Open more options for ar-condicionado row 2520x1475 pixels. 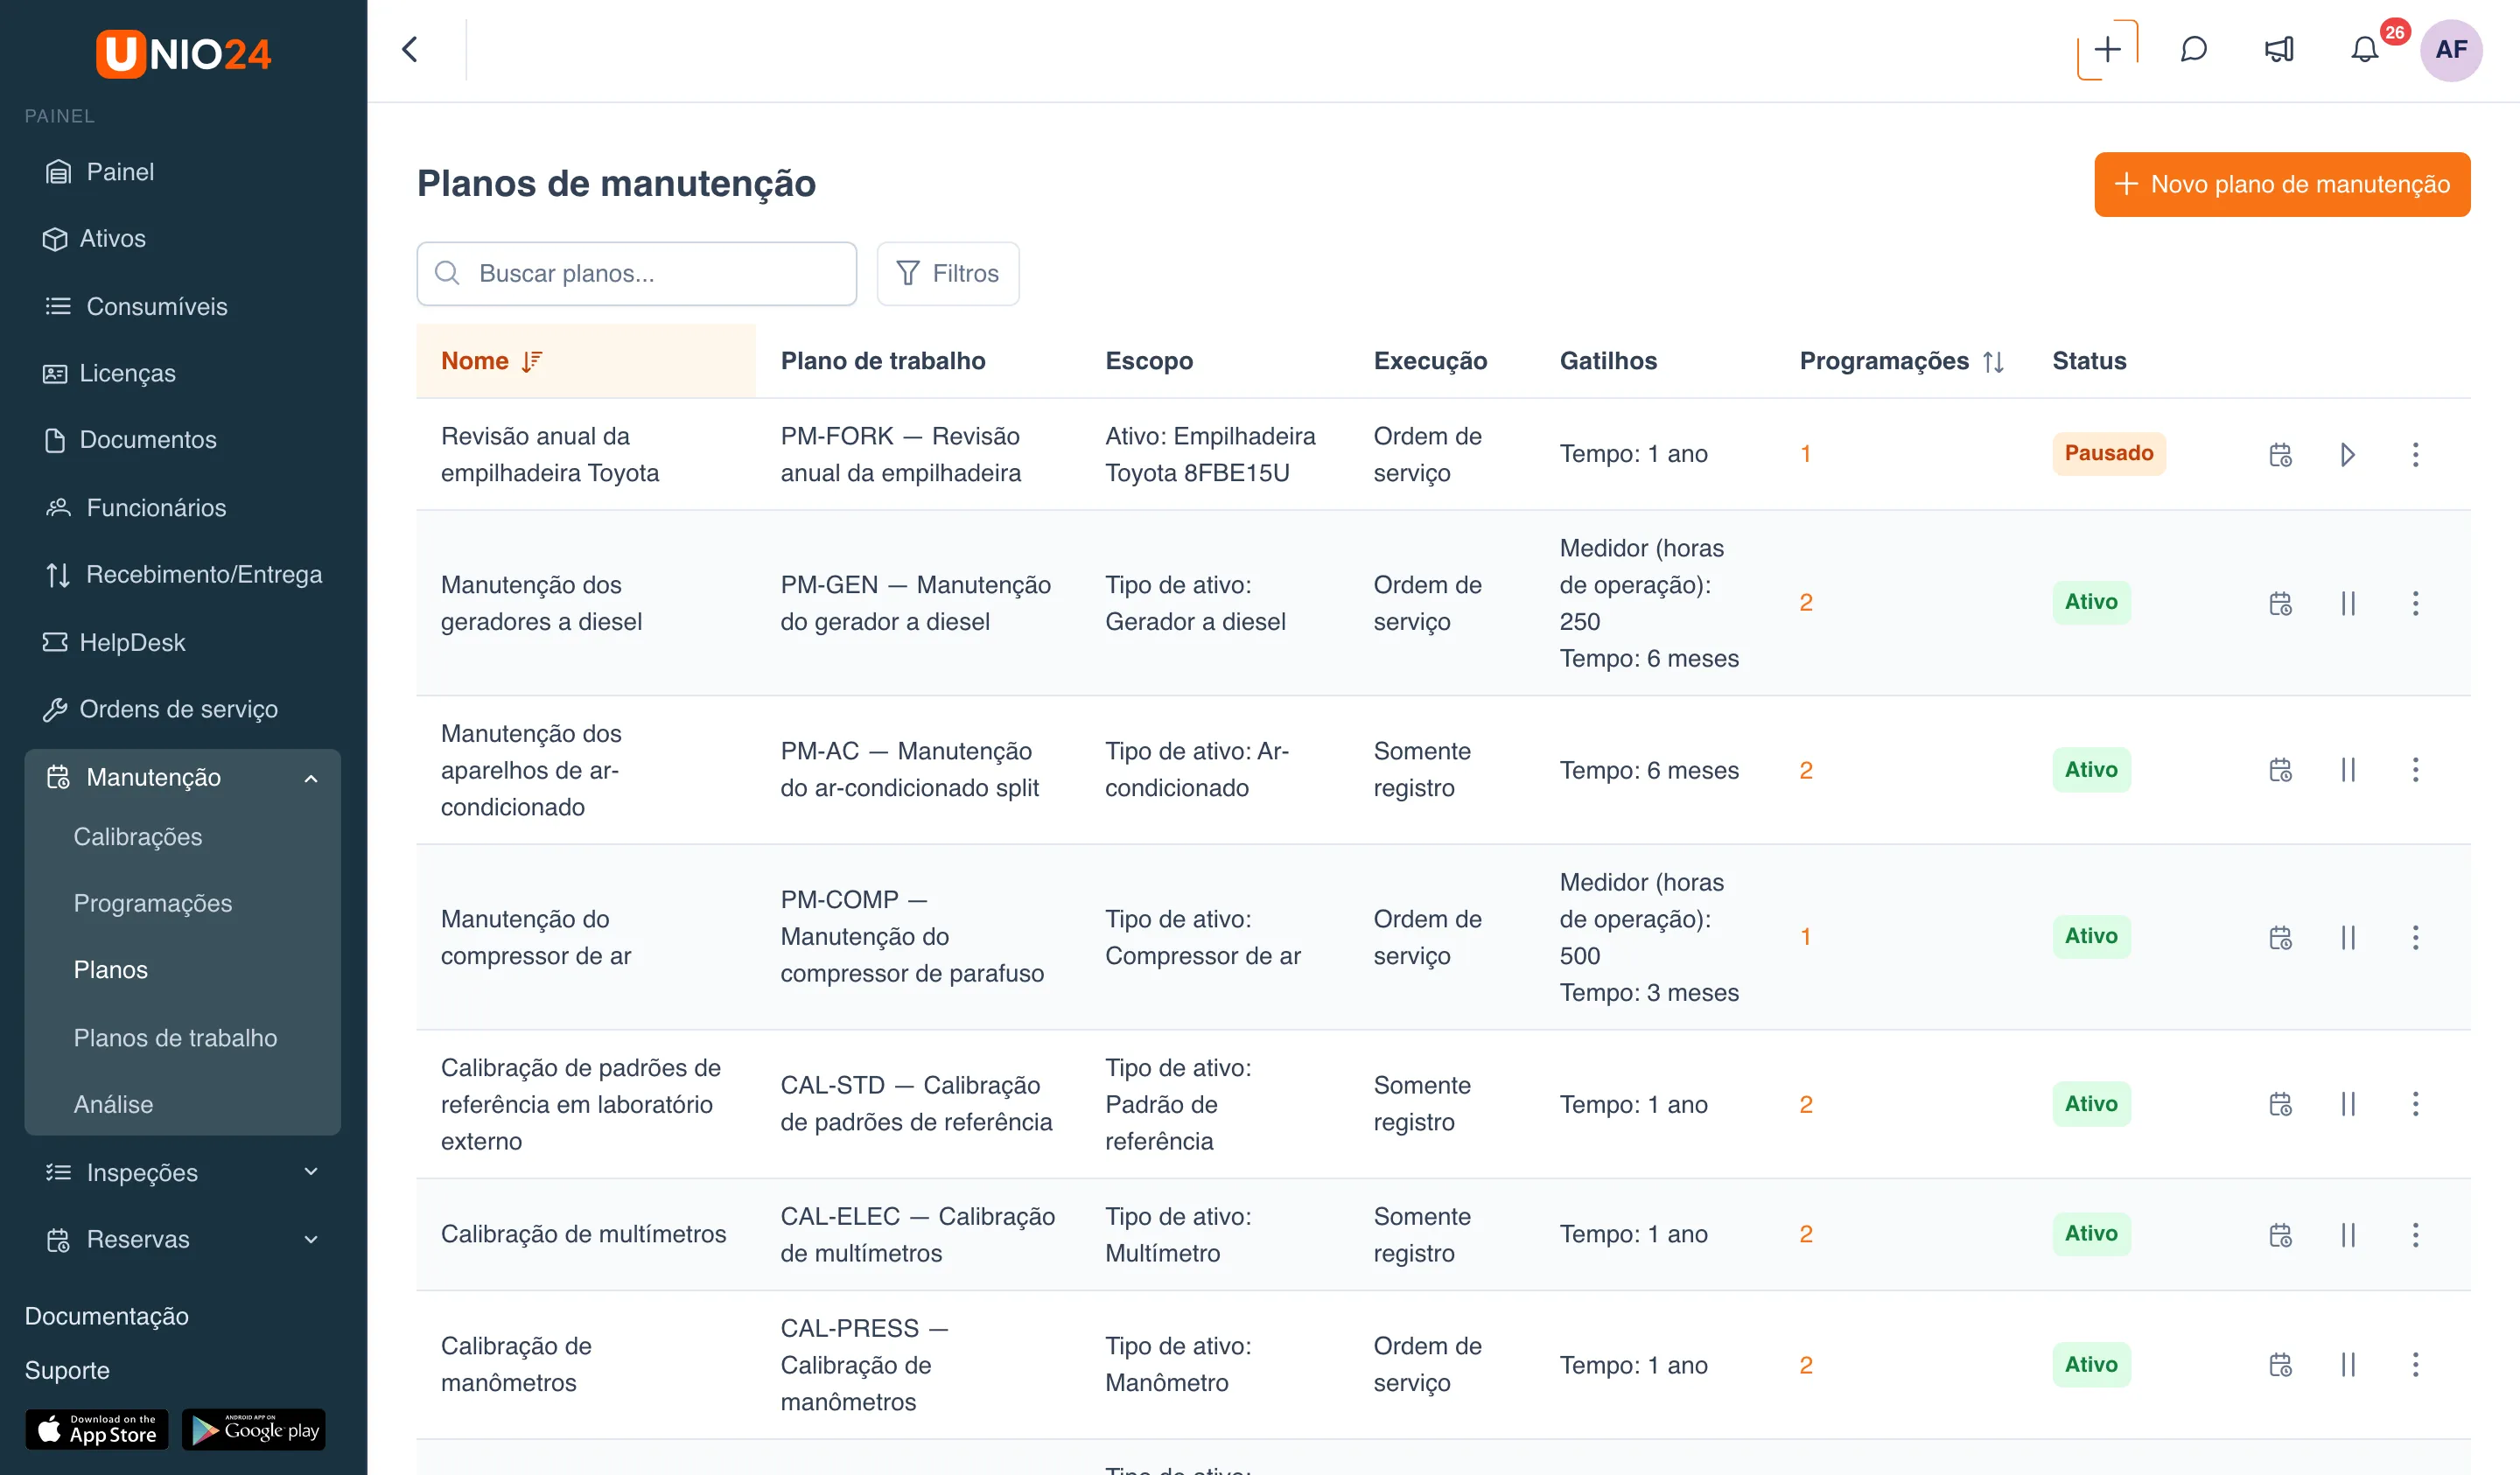pos(2415,770)
